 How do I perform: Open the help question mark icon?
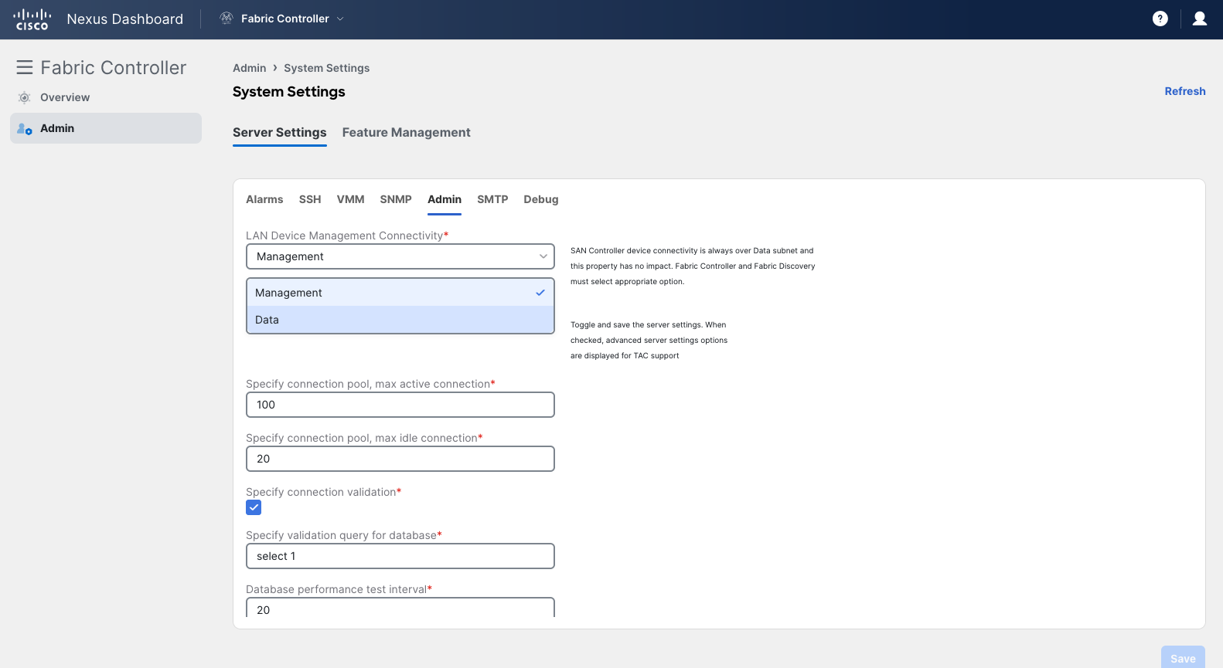click(x=1160, y=19)
